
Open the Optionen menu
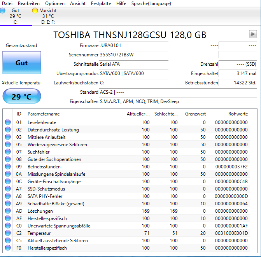point(55,3)
